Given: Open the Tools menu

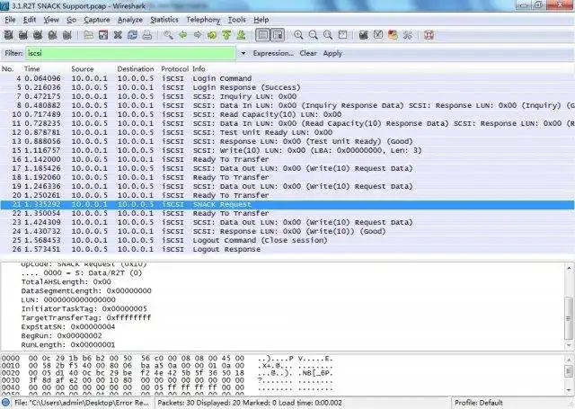Looking at the screenshot, I should tap(236, 20).
